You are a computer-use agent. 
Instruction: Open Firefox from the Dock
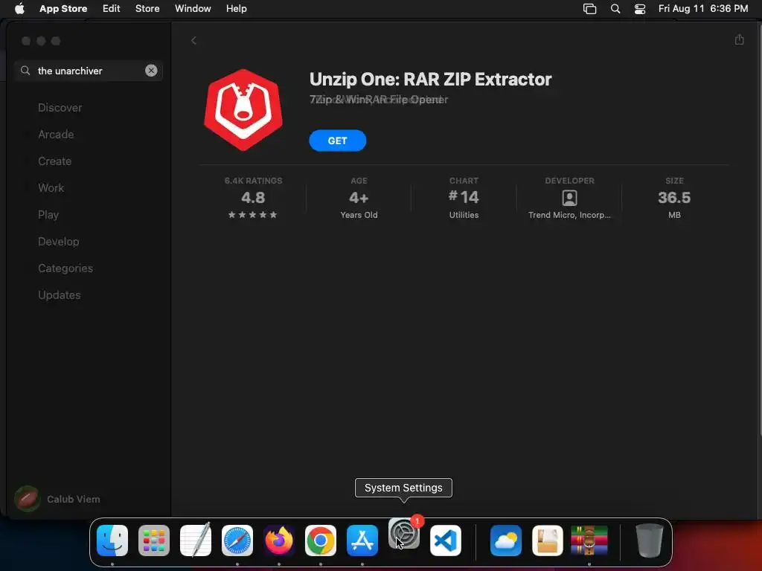[x=279, y=541]
